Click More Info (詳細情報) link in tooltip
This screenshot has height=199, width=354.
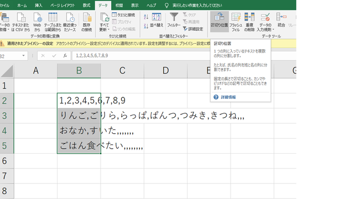pyautogui.click(x=228, y=97)
